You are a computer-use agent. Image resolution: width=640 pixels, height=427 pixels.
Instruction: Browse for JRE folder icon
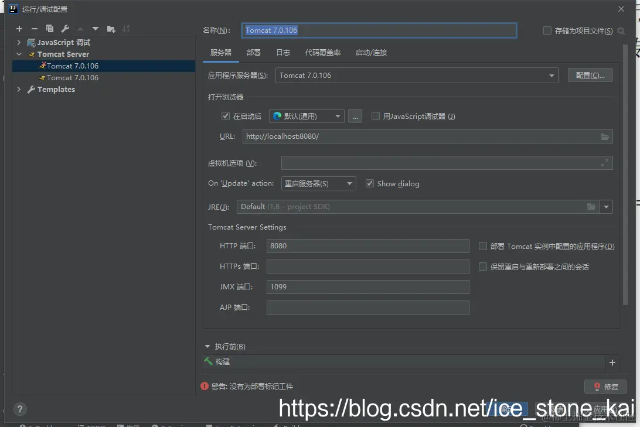coord(591,207)
